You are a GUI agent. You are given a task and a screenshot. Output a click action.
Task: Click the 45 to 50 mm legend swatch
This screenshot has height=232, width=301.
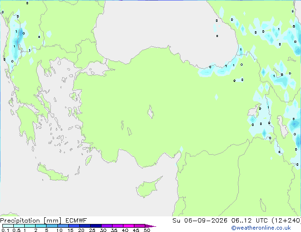coord(140,226)
